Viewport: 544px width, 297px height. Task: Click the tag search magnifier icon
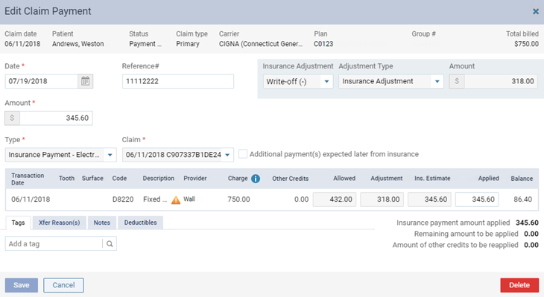click(110, 243)
